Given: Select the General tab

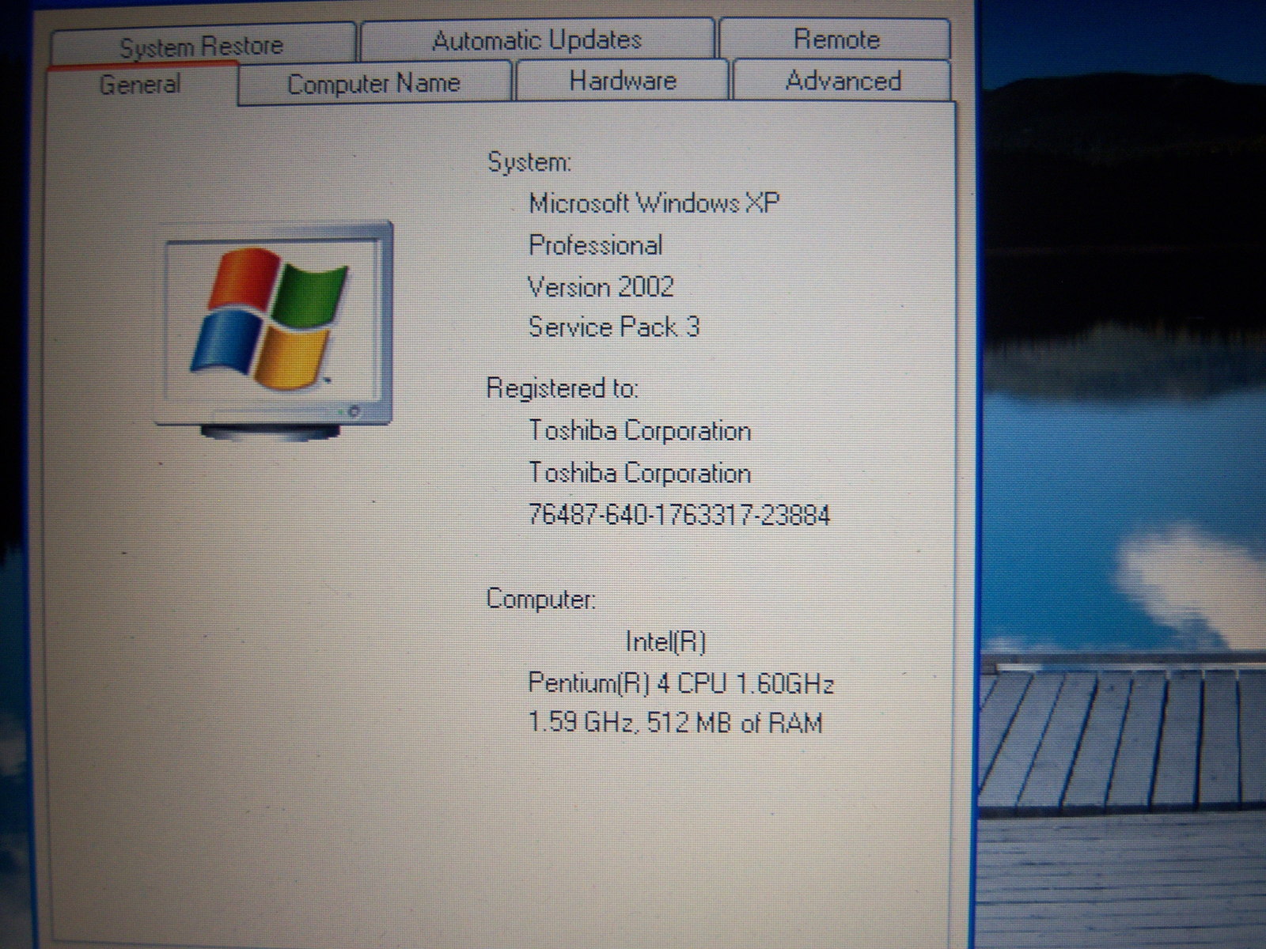Looking at the screenshot, I should pos(142,84).
